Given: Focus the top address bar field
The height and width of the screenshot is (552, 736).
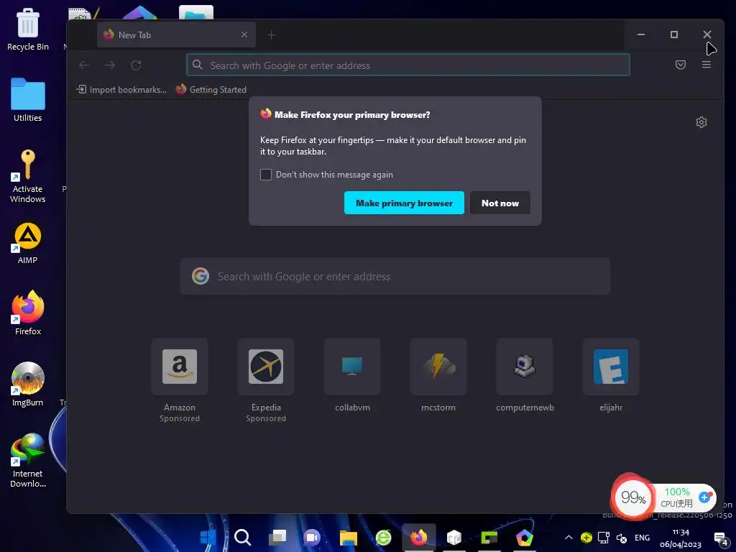Looking at the screenshot, I should click(x=408, y=65).
